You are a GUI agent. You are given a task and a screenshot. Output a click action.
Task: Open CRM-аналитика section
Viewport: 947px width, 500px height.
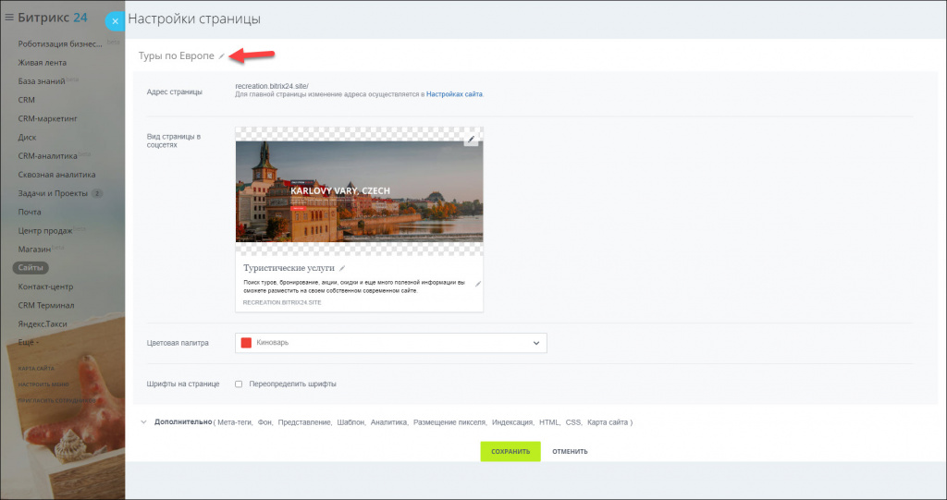click(x=48, y=156)
